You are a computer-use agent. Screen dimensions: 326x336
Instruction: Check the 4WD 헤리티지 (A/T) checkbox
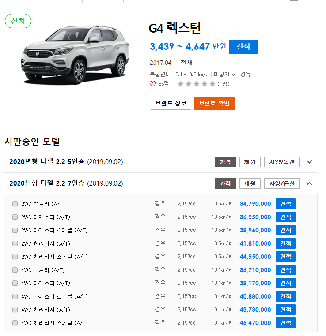15,310
